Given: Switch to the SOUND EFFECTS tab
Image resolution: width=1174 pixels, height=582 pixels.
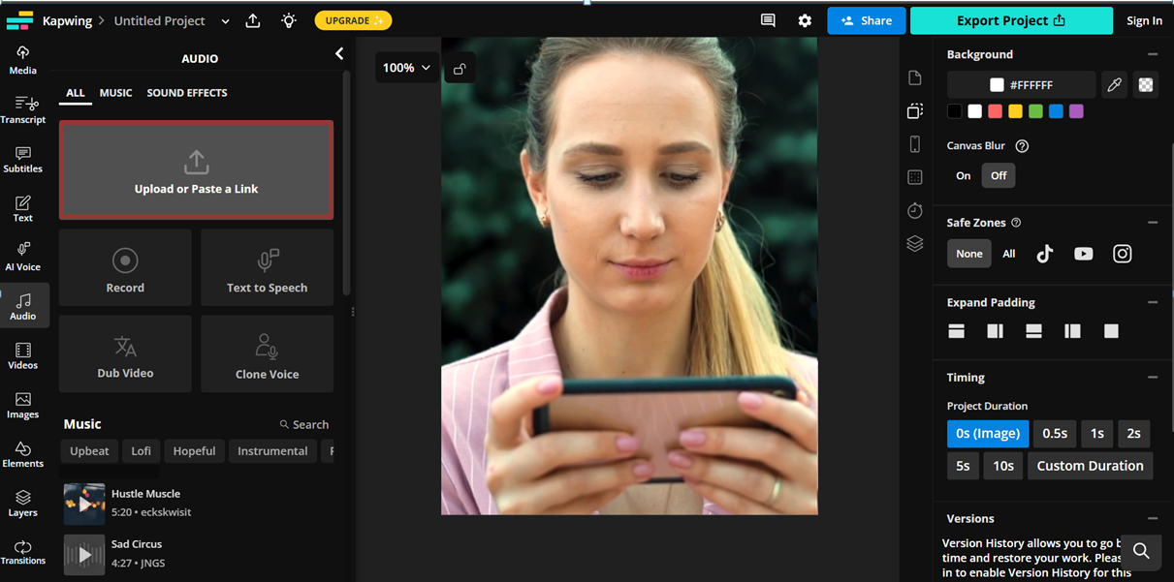Looking at the screenshot, I should point(187,93).
